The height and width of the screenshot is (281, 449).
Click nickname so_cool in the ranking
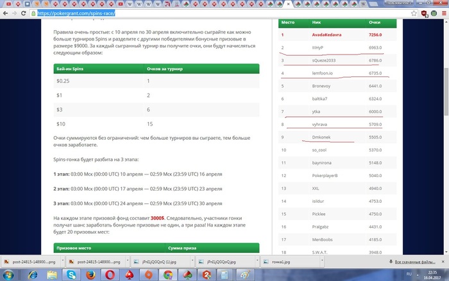pyautogui.click(x=319, y=150)
